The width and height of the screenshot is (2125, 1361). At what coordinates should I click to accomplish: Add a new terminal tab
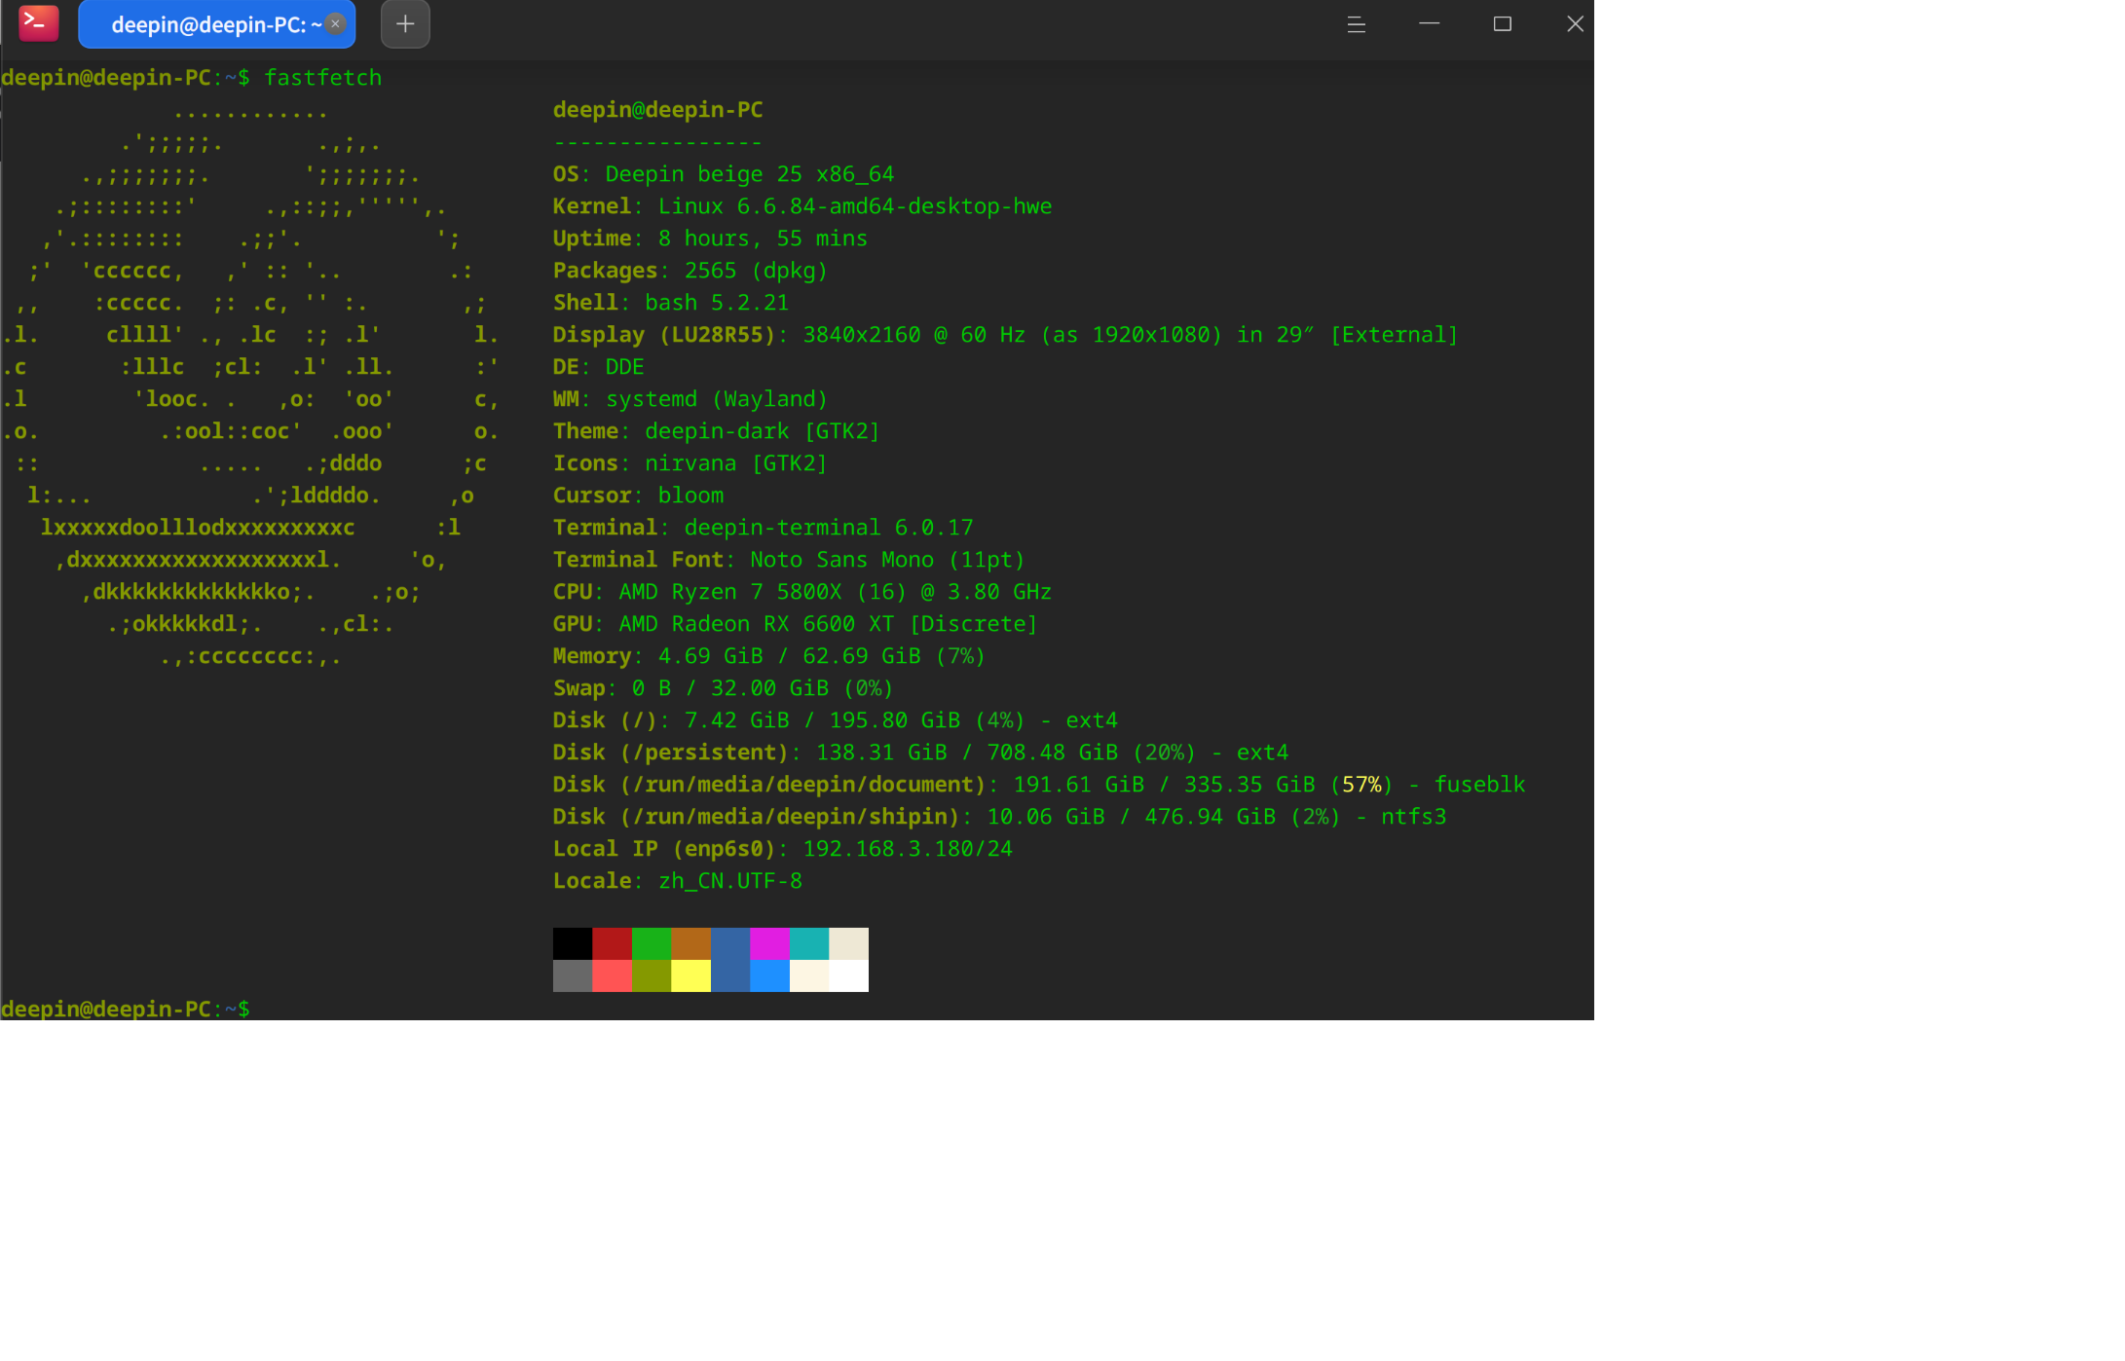[x=405, y=24]
